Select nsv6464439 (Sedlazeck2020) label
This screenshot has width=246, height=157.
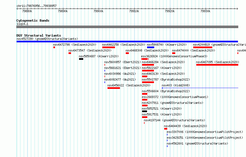pos(185,126)
